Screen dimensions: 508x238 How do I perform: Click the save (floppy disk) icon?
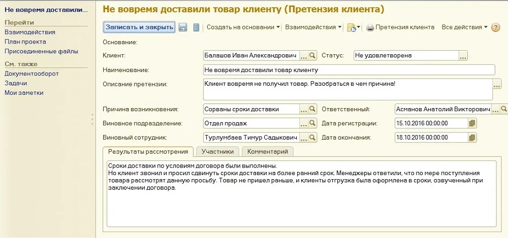(183, 27)
